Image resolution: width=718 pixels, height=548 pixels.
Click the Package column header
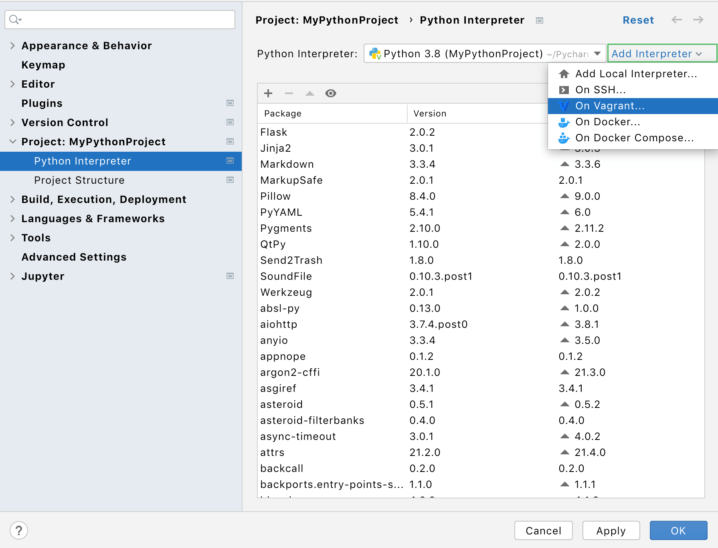(x=332, y=113)
